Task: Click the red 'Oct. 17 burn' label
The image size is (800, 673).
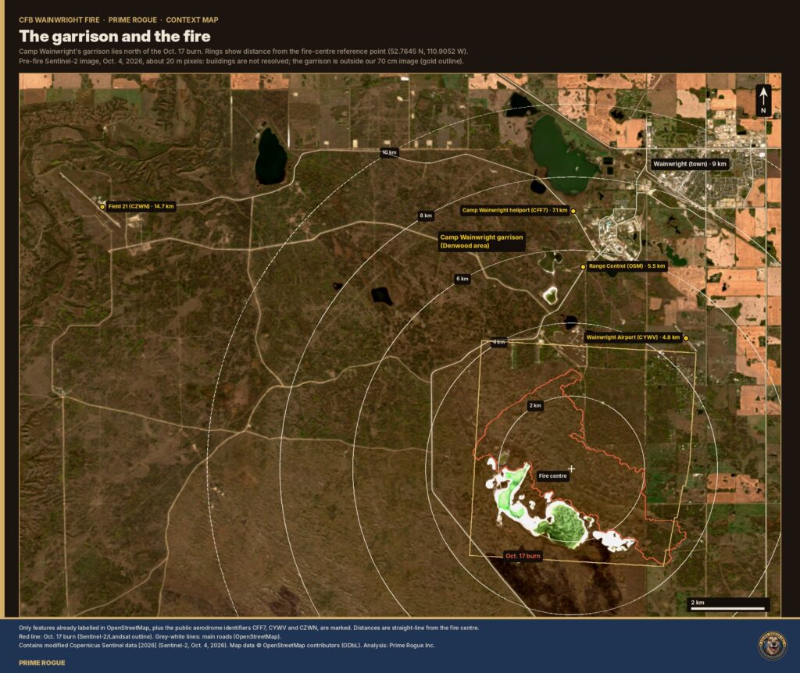Action: [523, 556]
